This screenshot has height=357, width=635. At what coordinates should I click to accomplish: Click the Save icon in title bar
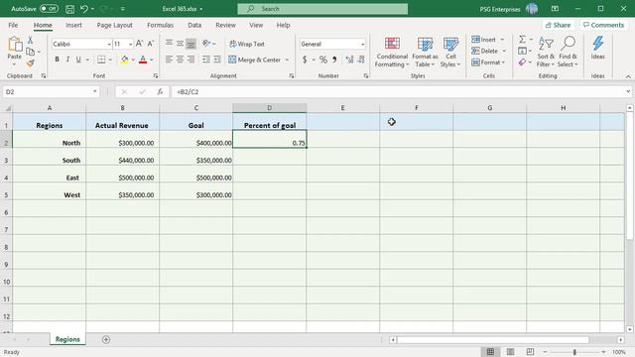point(69,9)
